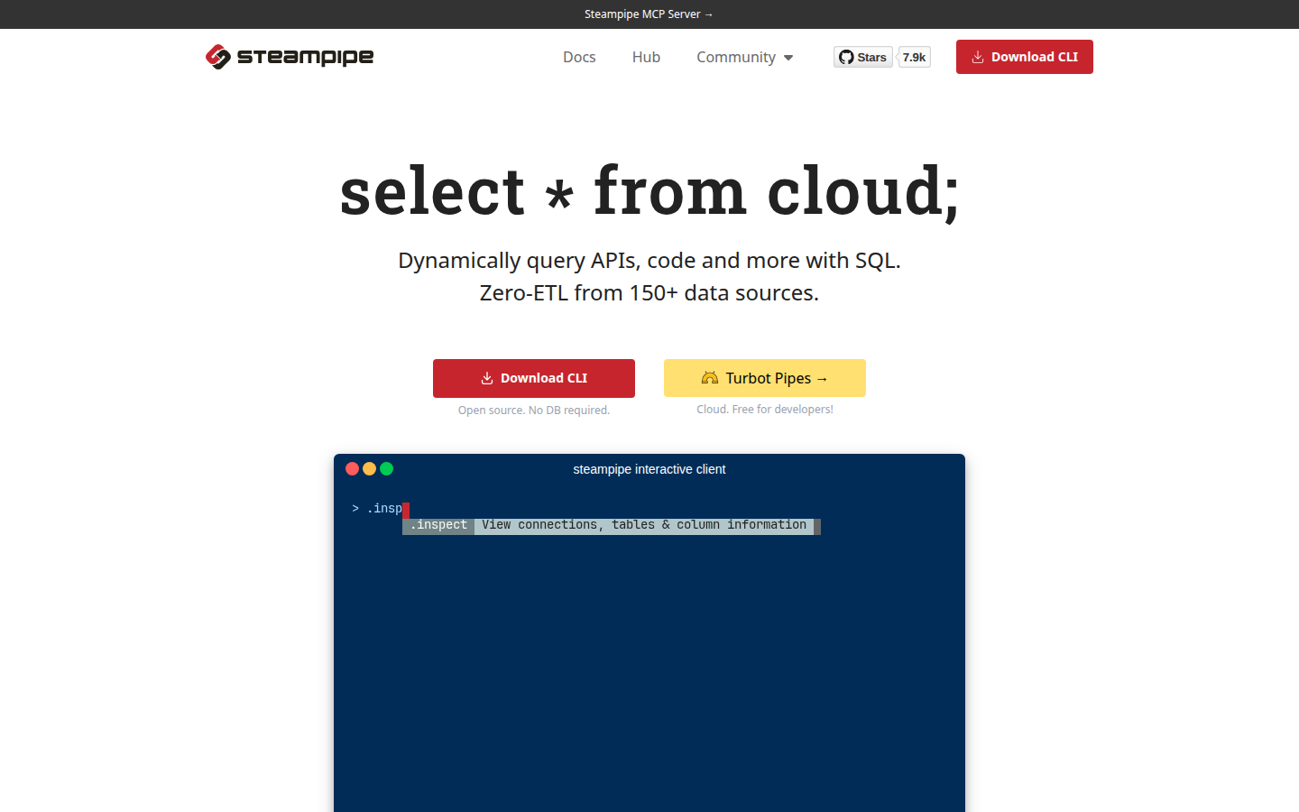Click the 'select * from cloud;' headline
The height and width of the screenshot is (812, 1299).
[649, 191]
